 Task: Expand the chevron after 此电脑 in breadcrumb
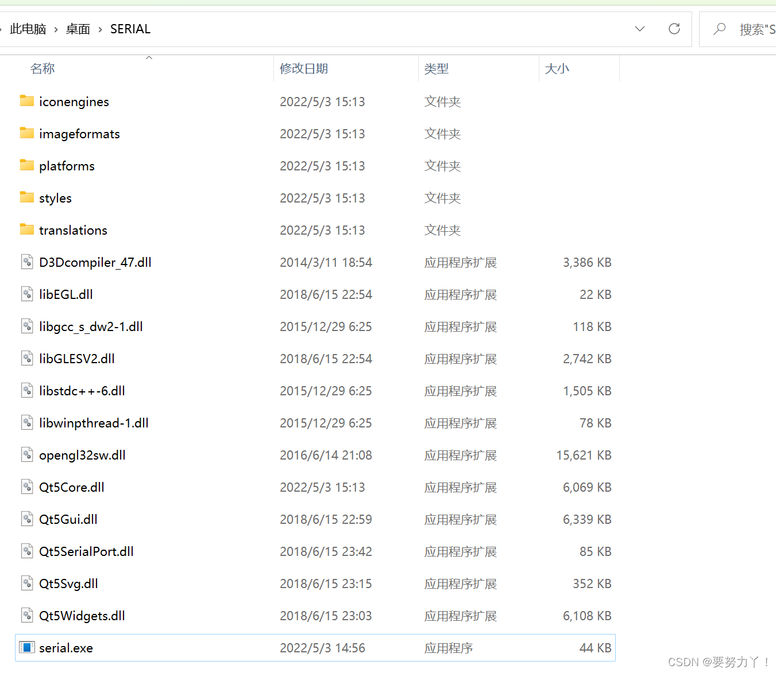click(x=56, y=29)
